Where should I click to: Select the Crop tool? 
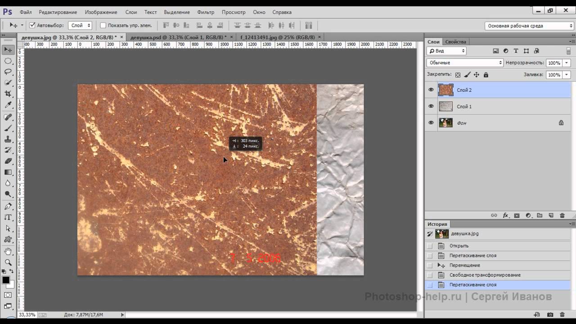(x=8, y=94)
